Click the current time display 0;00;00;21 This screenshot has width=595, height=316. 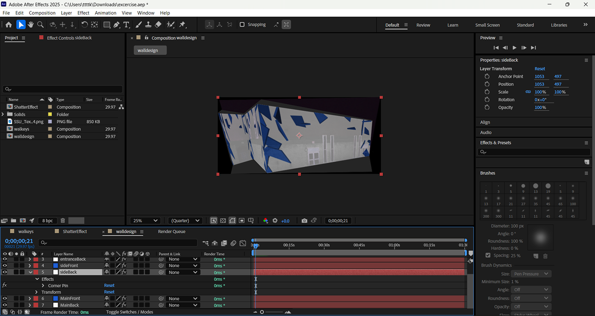18,241
